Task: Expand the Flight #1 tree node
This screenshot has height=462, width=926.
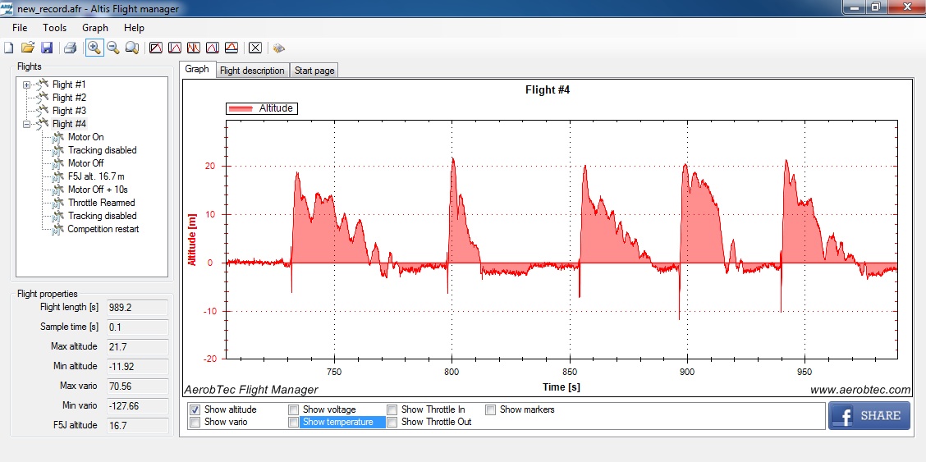Action: tap(27, 85)
